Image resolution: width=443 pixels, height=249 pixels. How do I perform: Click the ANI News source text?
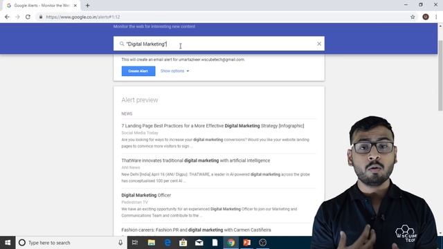tap(131, 167)
